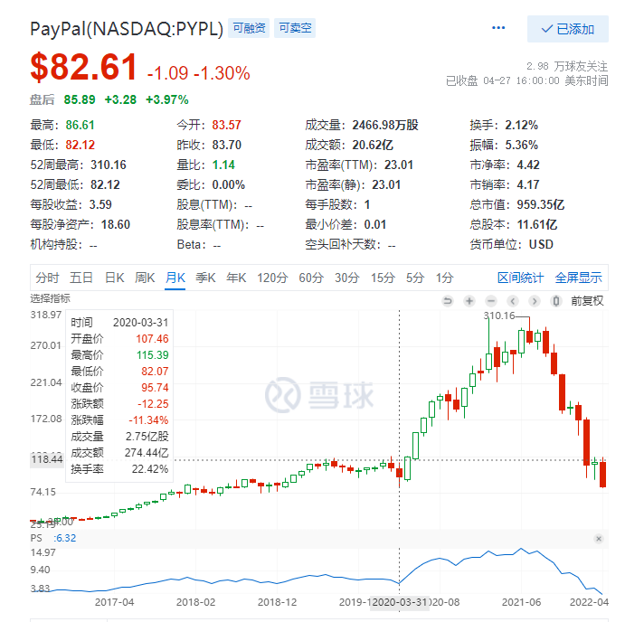Open the 年K chart tab
Viewport: 625px width, 622px height.
point(236,278)
